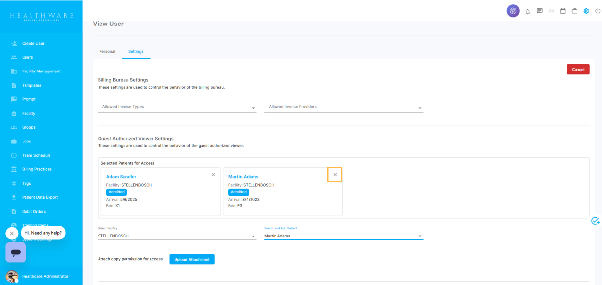The height and width of the screenshot is (285, 602).
Task: Click the power logout icon
Action: coord(597,11)
